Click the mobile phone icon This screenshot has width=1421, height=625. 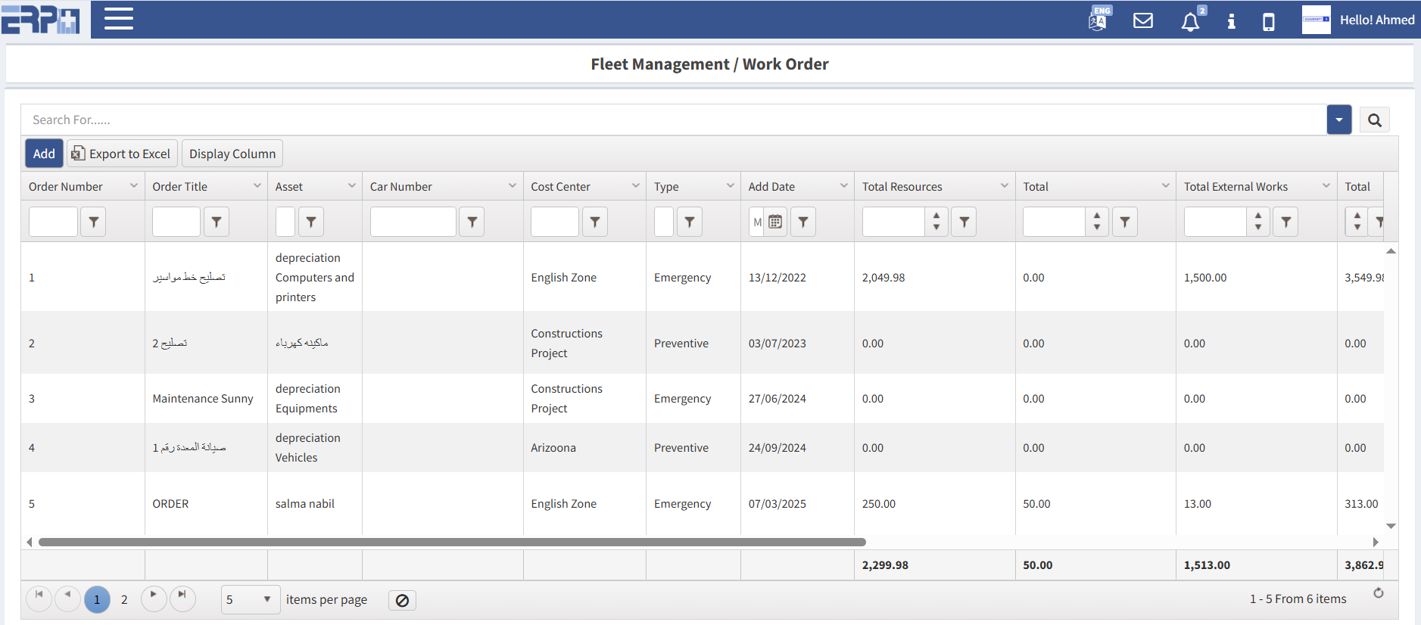(x=1268, y=22)
